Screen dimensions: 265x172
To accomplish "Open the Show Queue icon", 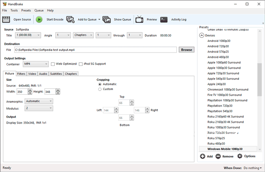I will (x=107, y=19).
